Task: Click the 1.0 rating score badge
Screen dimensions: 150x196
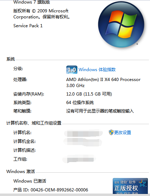Action: coord(71,70)
